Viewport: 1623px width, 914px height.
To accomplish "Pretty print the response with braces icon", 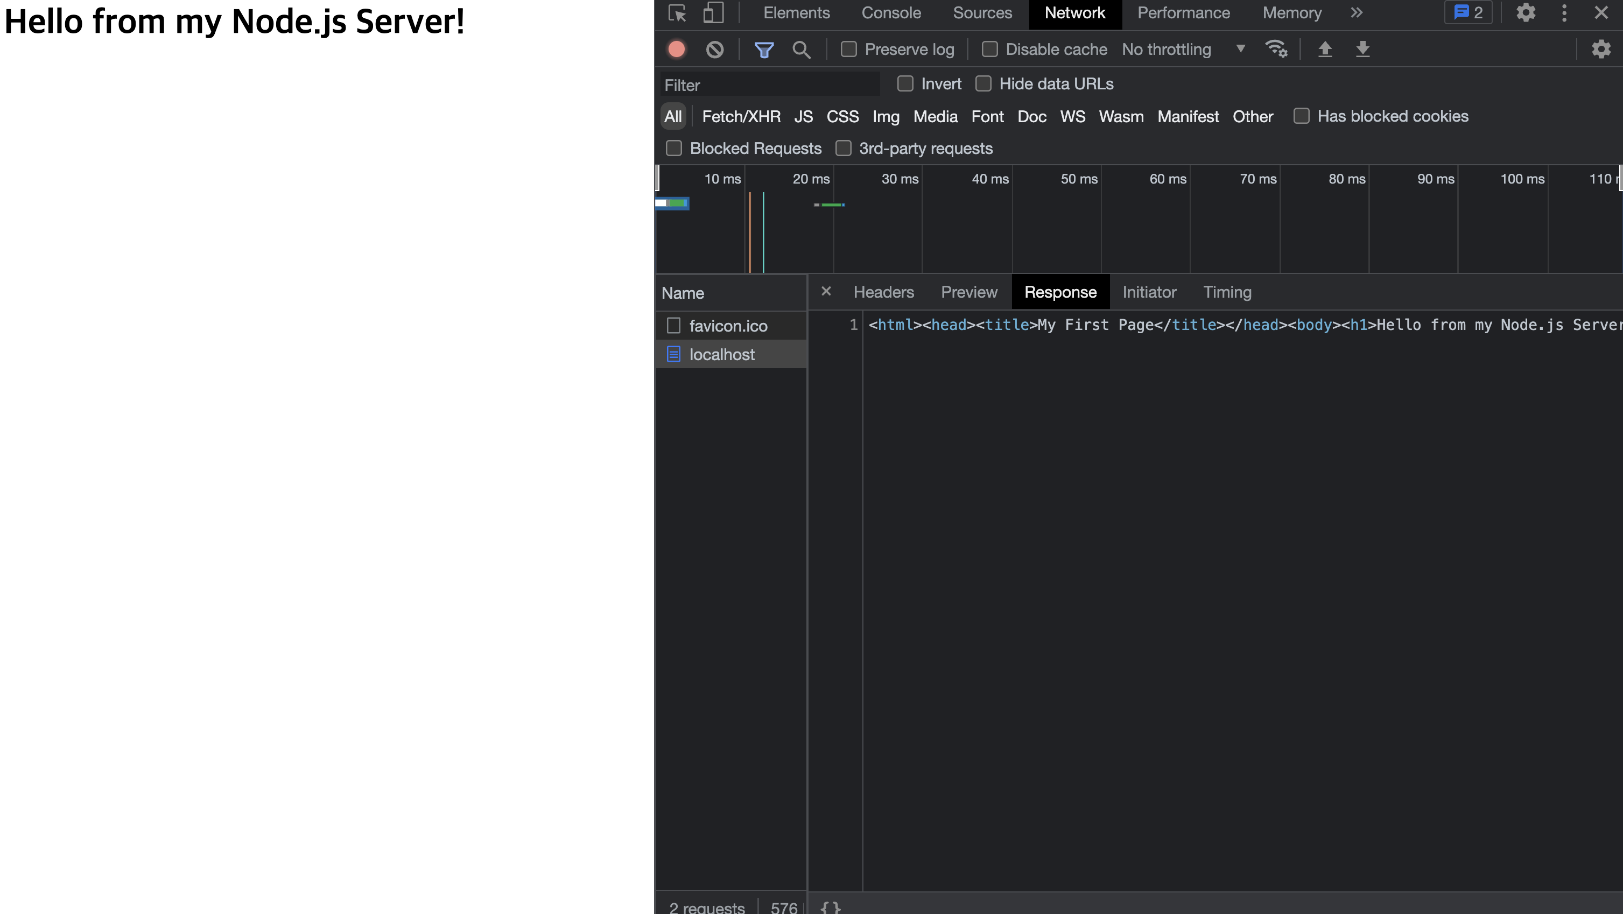I will tap(831, 907).
